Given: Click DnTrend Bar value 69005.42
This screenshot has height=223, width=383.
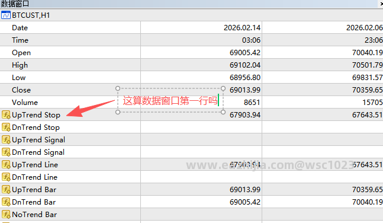Looking at the screenshot, I should coord(245,202).
